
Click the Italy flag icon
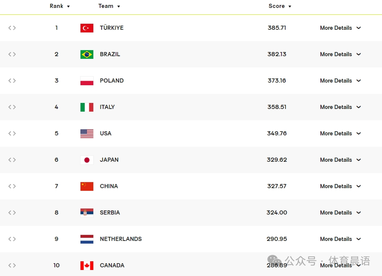[87, 107]
